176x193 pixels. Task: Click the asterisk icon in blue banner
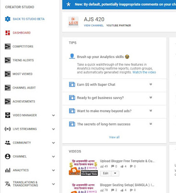pos(68,4)
